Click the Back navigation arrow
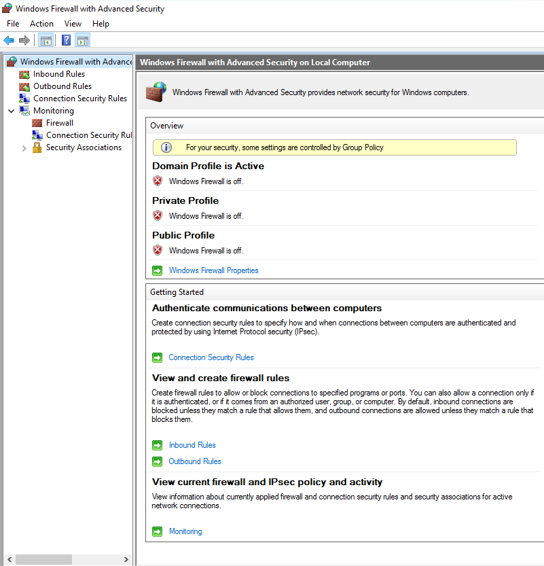The image size is (544, 566). [x=8, y=40]
